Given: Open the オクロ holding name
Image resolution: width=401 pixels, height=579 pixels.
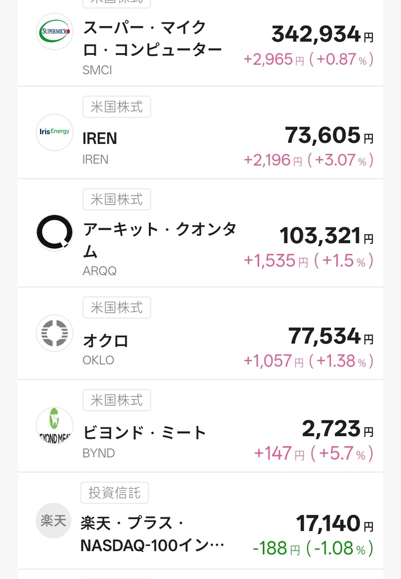Looking at the screenshot, I should [x=106, y=341].
